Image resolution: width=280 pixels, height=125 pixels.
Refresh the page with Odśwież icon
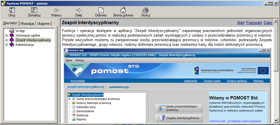tap(101, 10)
